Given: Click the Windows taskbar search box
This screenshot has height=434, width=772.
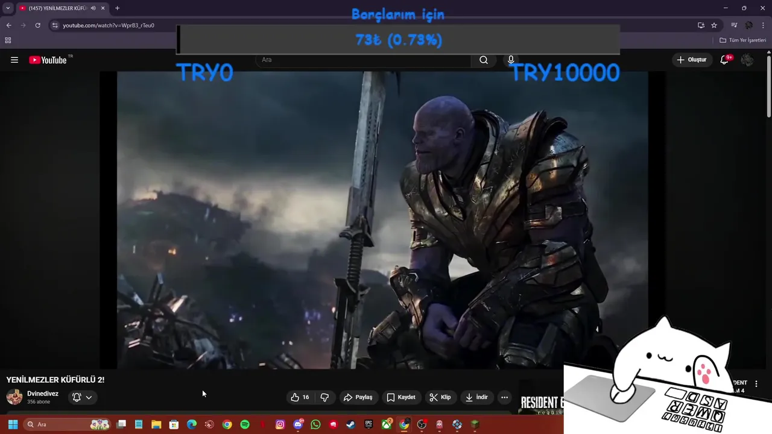Looking at the screenshot, I should click(x=66, y=424).
